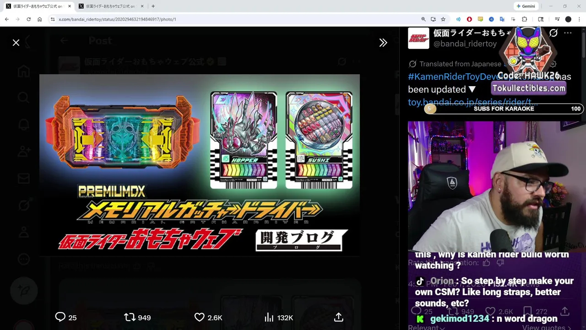
Task: Share the post from the side panel
Action: (x=565, y=312)
